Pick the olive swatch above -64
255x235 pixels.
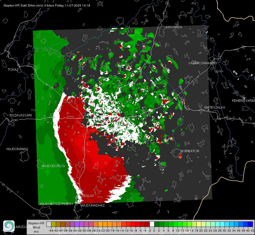click(x=53, y=224)
